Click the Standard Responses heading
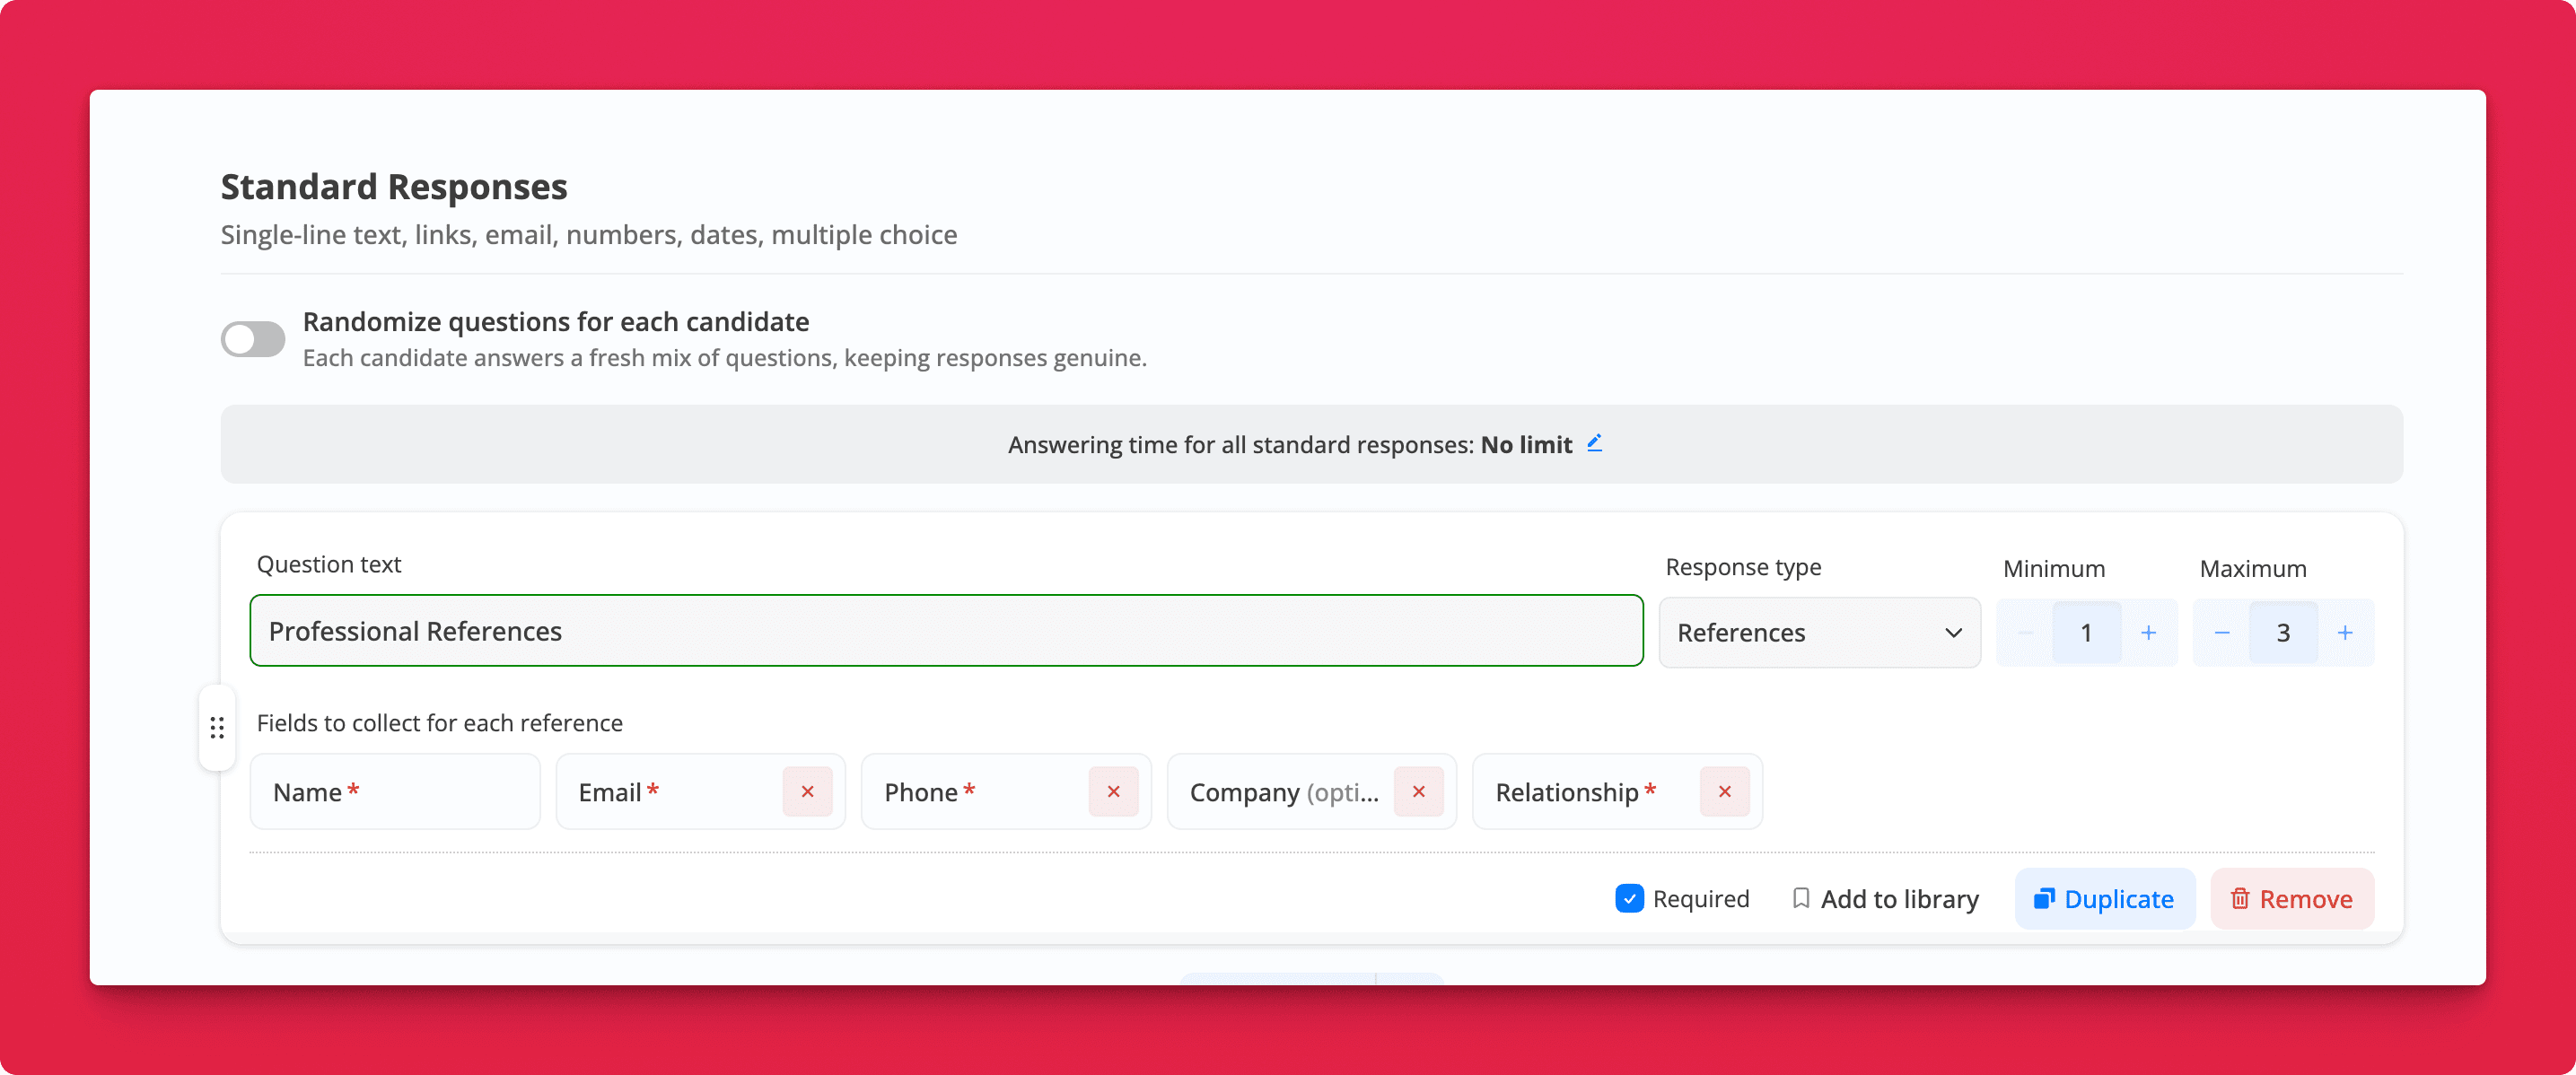Screen dimensions: 2576x1075 tap(394, 187)
